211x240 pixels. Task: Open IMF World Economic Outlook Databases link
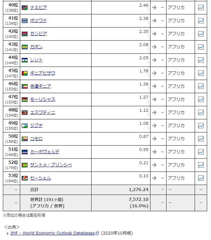point(53,233)
